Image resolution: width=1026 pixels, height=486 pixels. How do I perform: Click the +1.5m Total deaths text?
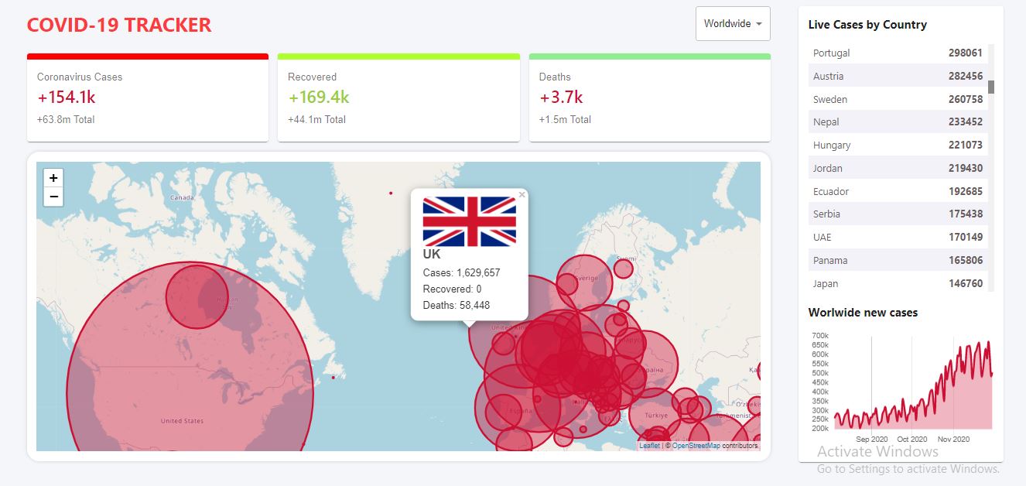[x=565, y=119]
